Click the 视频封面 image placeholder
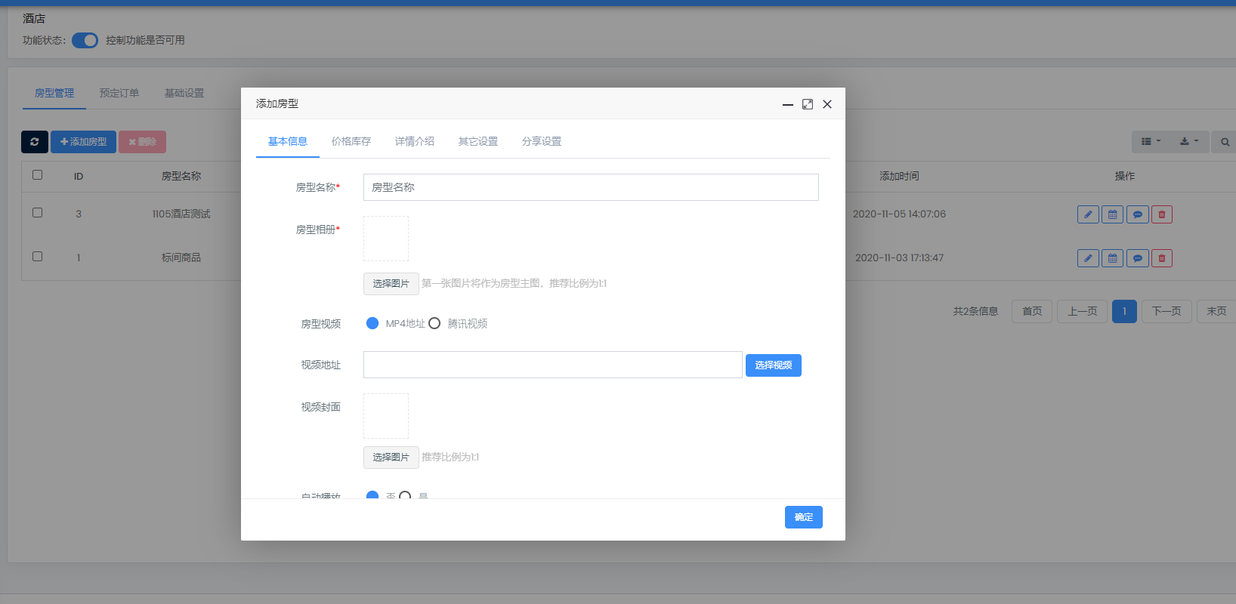The image size is (1236, 604). [386, 416]
